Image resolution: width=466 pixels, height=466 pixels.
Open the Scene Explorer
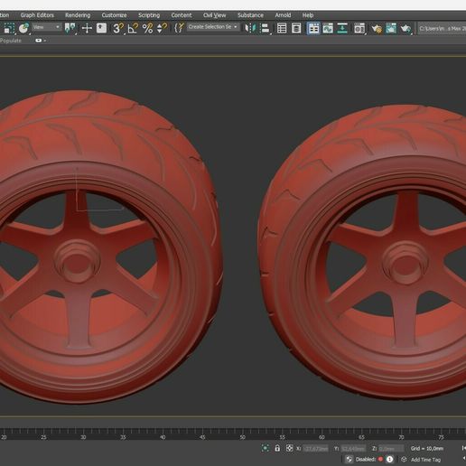tap(282, 28)
